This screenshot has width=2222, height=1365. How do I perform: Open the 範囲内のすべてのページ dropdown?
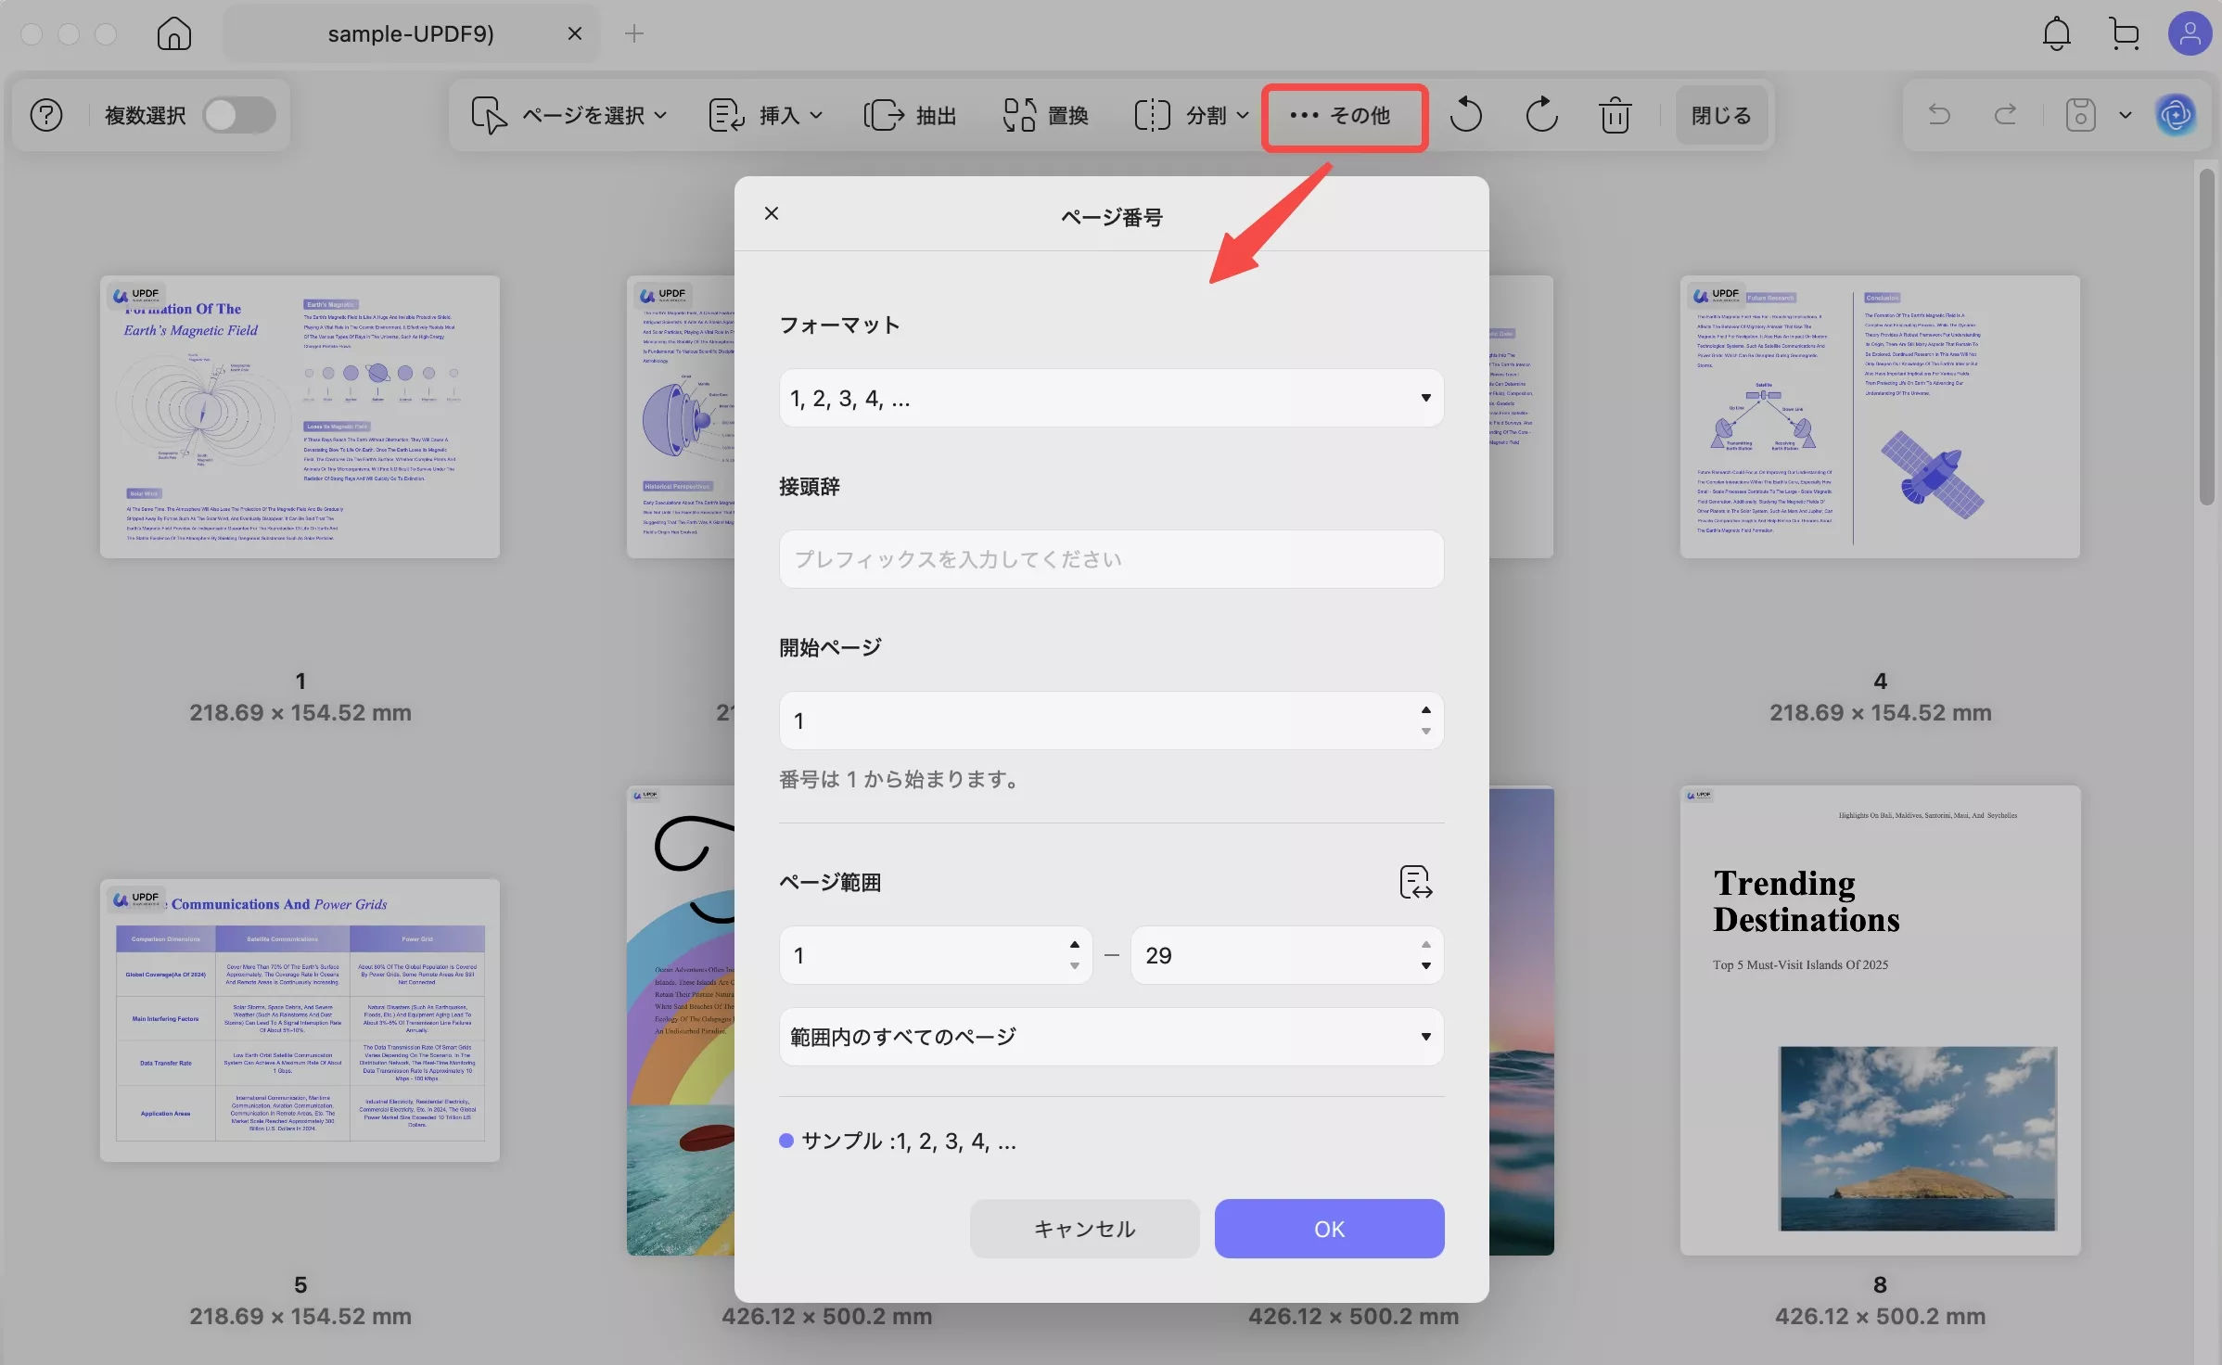[x=1111, y=1037]
